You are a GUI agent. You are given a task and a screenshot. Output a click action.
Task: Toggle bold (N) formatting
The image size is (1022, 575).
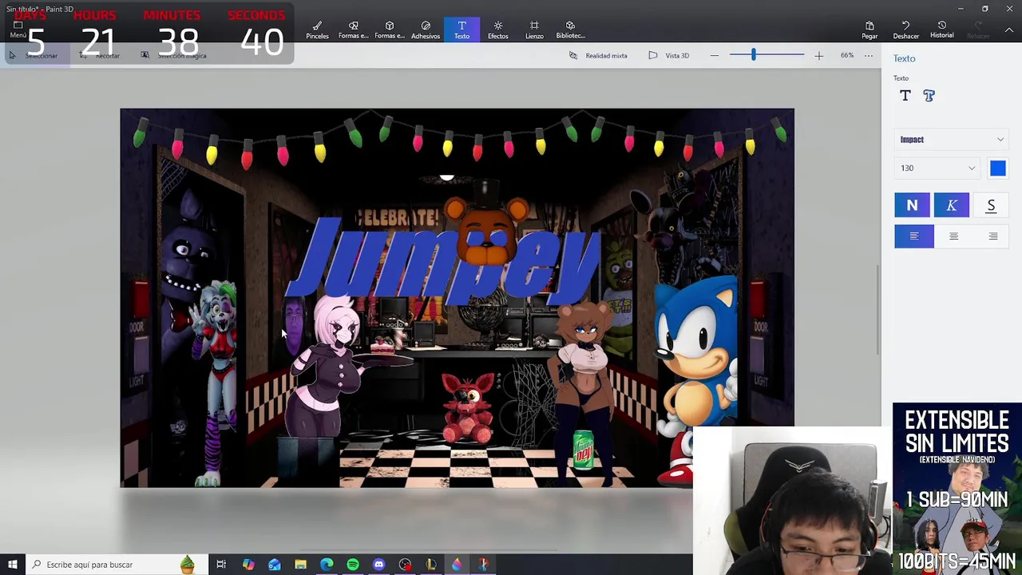pyautogui.click(x=912, y=205)
